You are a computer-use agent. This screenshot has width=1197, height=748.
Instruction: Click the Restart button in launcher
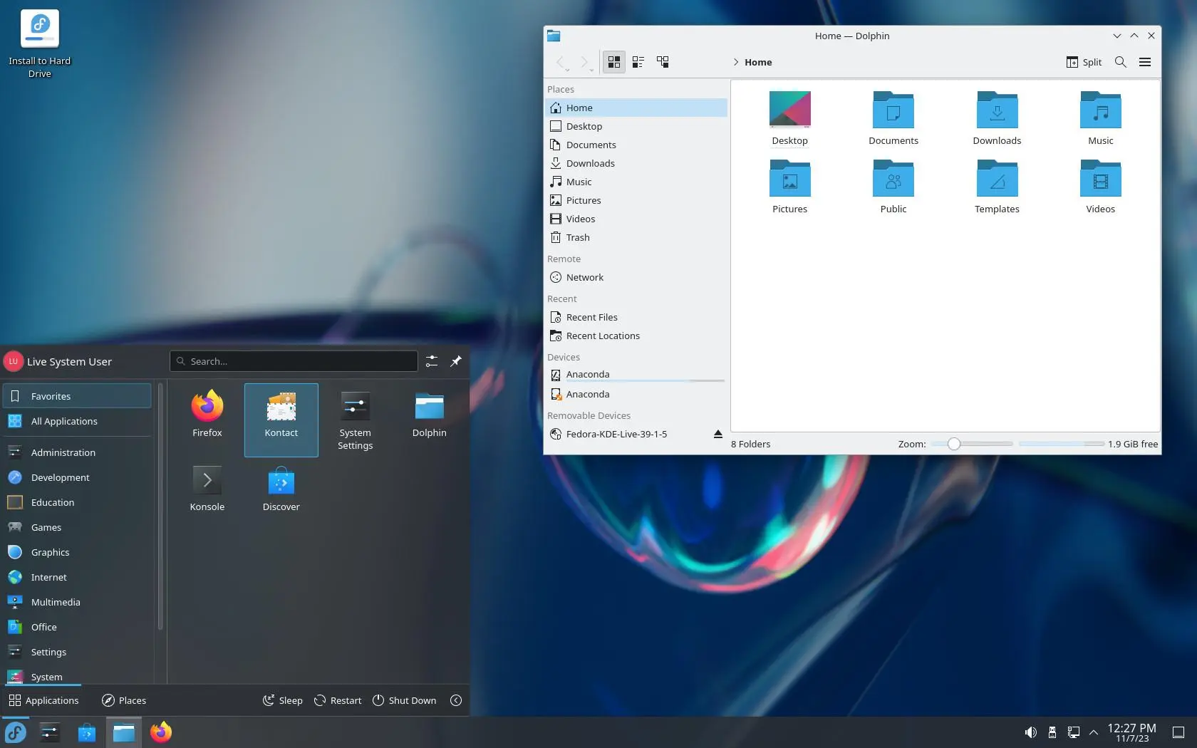(338, 700)
